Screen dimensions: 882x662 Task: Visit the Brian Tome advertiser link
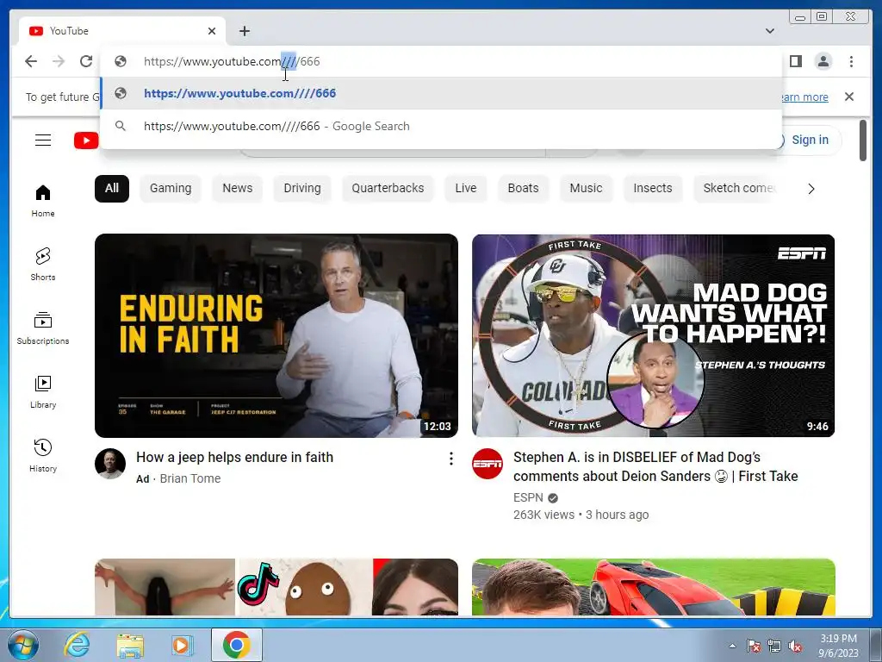pos(190,478)
